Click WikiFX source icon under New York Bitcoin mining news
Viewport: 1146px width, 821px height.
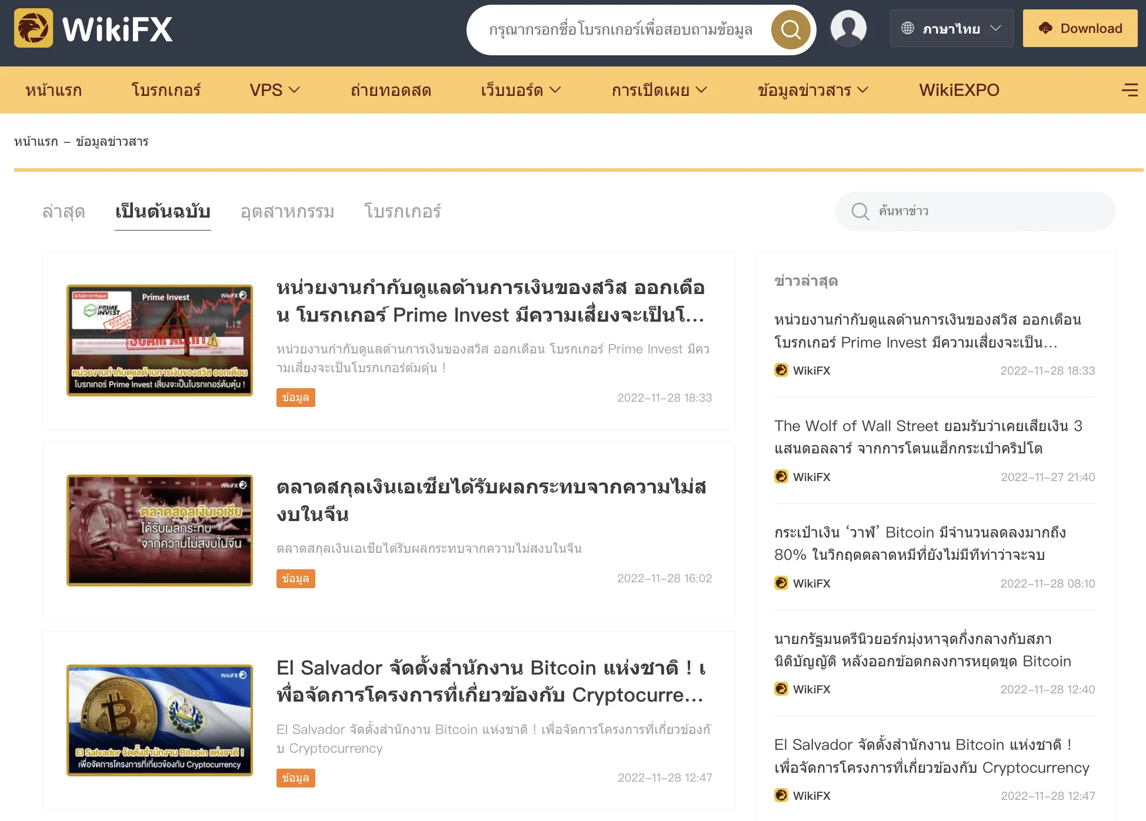pyautogui.click(x=781, y=689)
